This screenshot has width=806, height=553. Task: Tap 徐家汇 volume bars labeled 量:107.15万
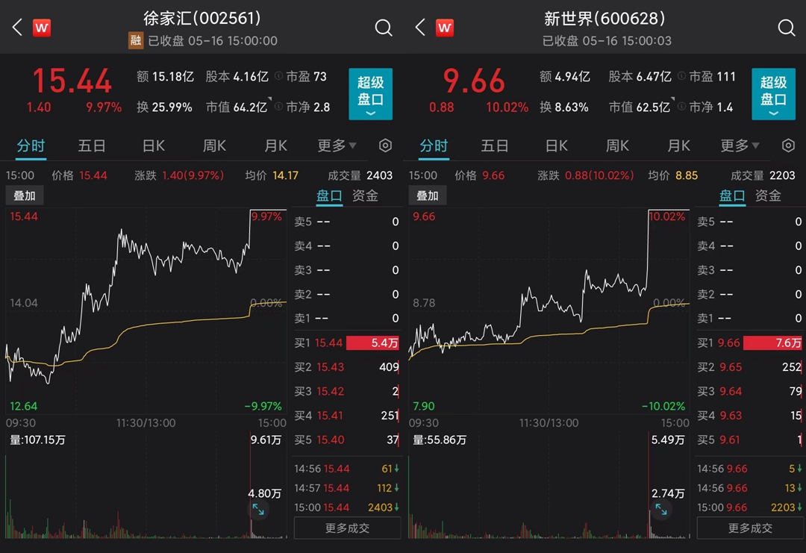pyautogui.click(x=146, y=486)
